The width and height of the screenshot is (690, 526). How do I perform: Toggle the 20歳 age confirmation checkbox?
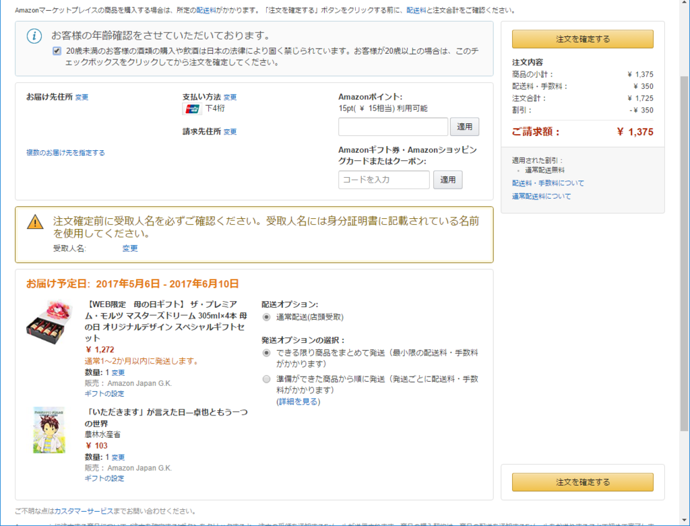coord(57,51)
